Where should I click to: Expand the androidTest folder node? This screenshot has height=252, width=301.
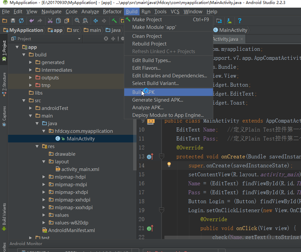[31, 108]
